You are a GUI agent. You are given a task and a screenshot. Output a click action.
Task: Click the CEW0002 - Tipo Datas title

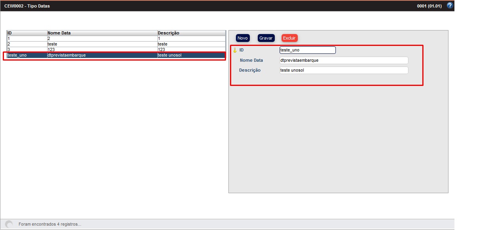click(27, 6)
